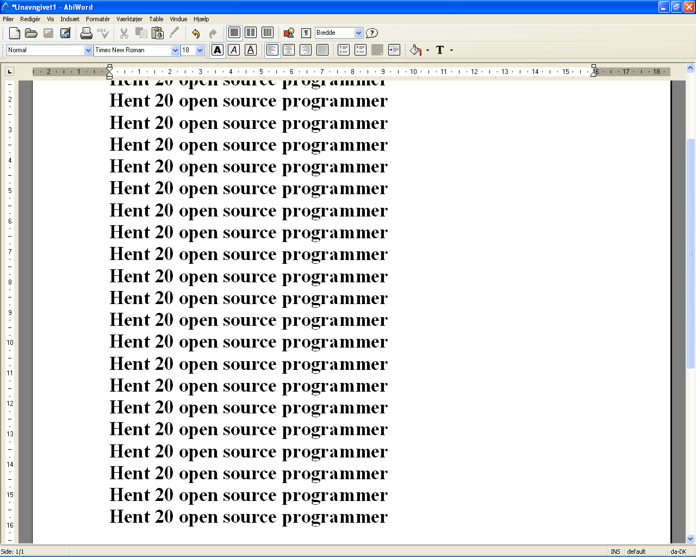Open the help speech bubble icon
The height and width of the screenshot is (557, 696).
click(x=372, y=33)
